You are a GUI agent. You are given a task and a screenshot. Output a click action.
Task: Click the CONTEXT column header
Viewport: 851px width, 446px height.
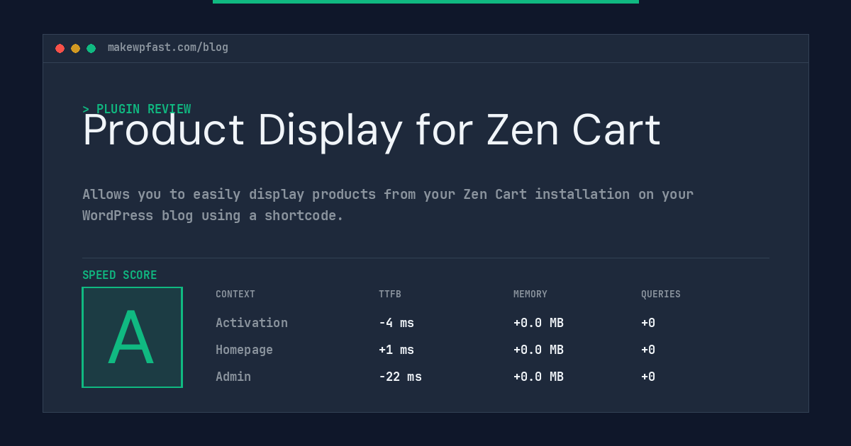coord(235,295)
